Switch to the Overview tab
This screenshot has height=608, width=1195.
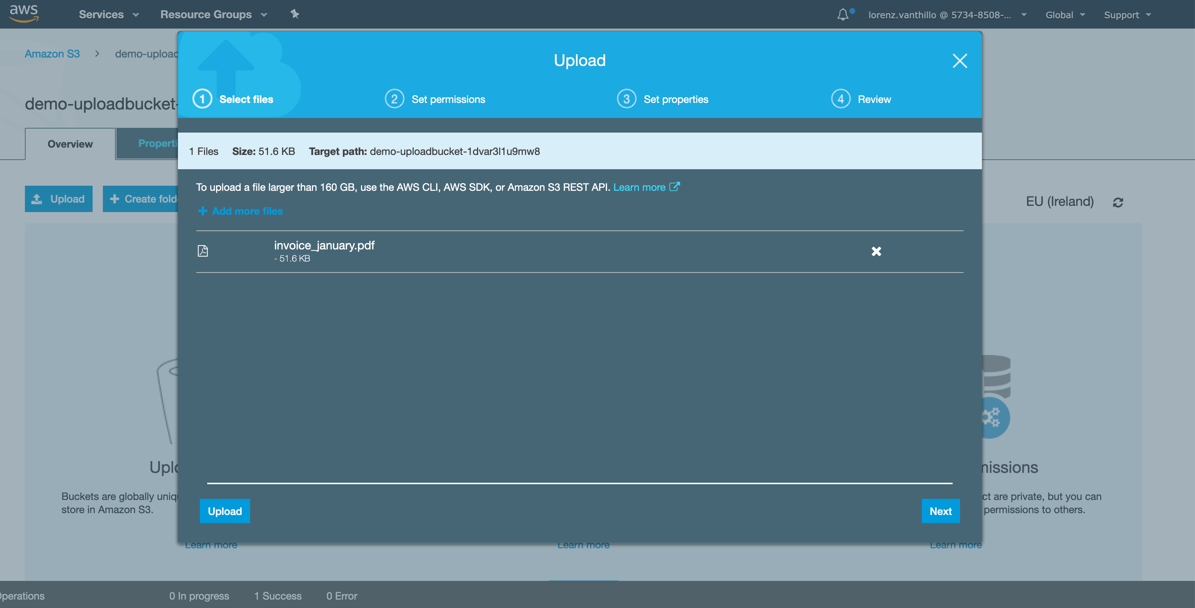[x=70, y=144]
